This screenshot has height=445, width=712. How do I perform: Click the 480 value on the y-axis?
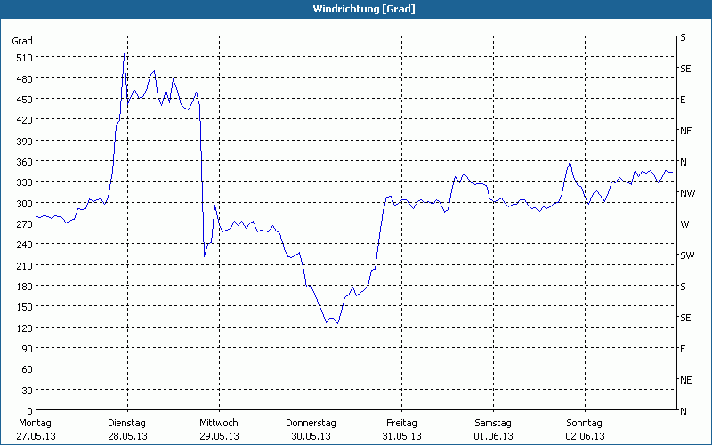(25, 79)
